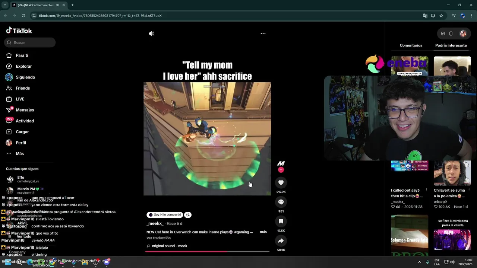Open Chrome profile avatar
477x268 pixels.
(x=462, y=16)
